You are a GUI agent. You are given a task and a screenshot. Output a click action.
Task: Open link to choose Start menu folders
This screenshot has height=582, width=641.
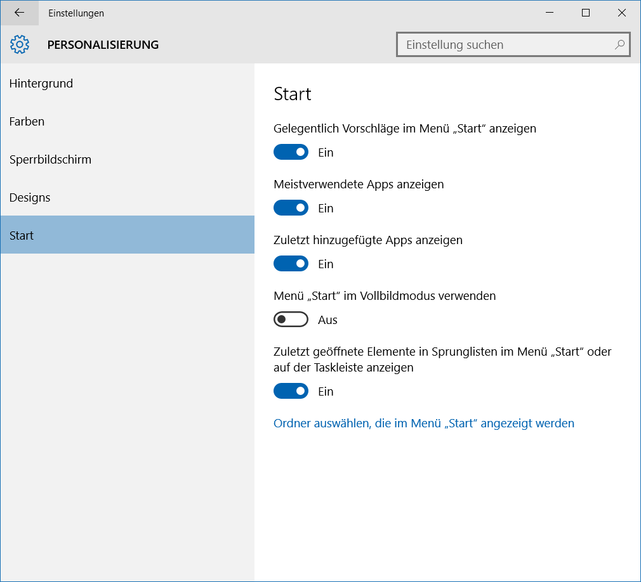(423, 423)
